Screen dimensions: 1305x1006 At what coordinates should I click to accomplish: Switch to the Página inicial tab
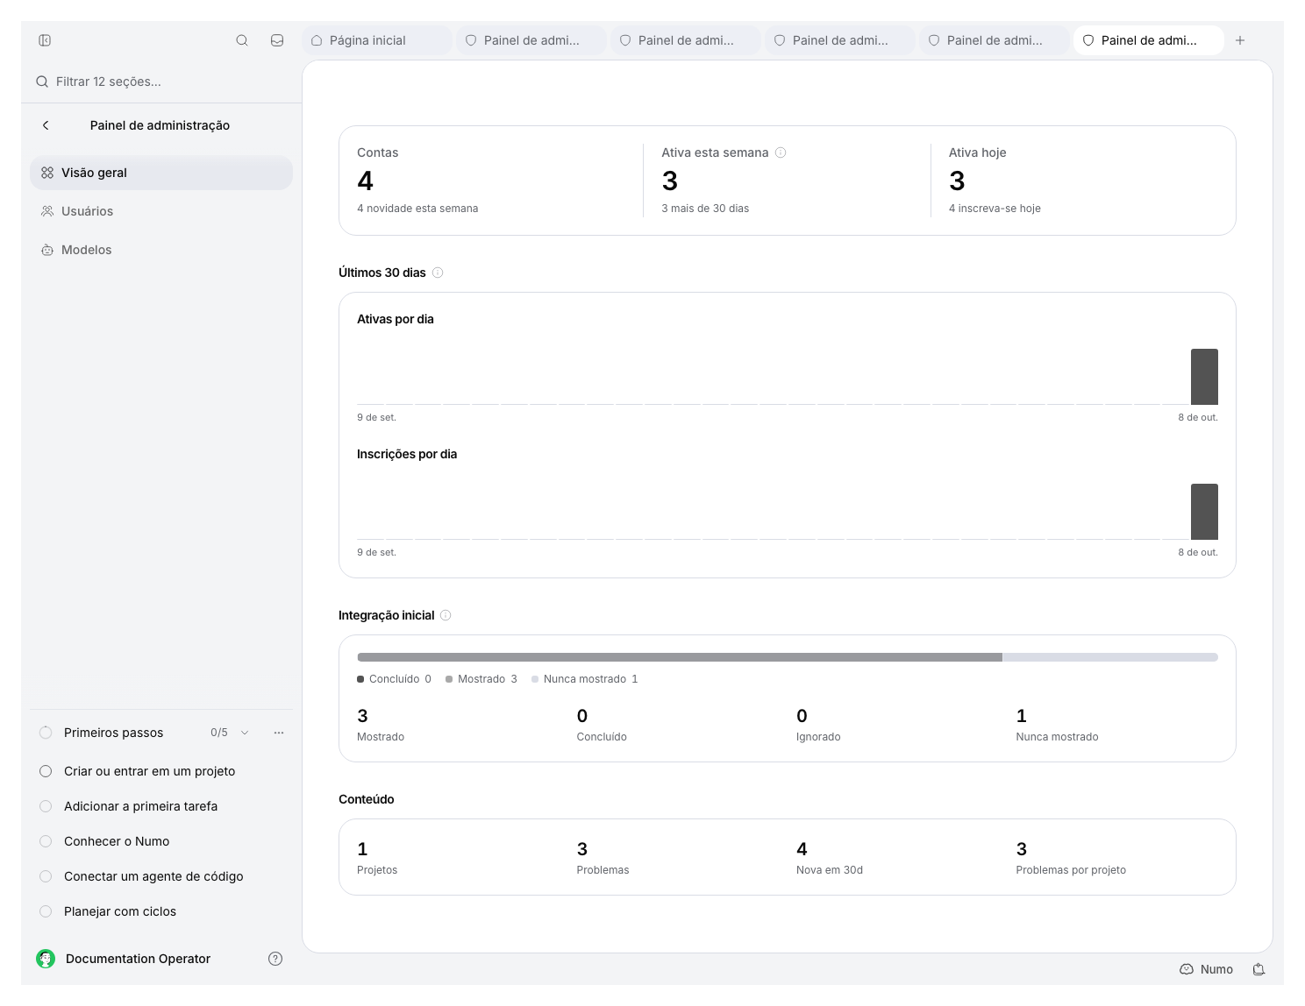(377, 40)
